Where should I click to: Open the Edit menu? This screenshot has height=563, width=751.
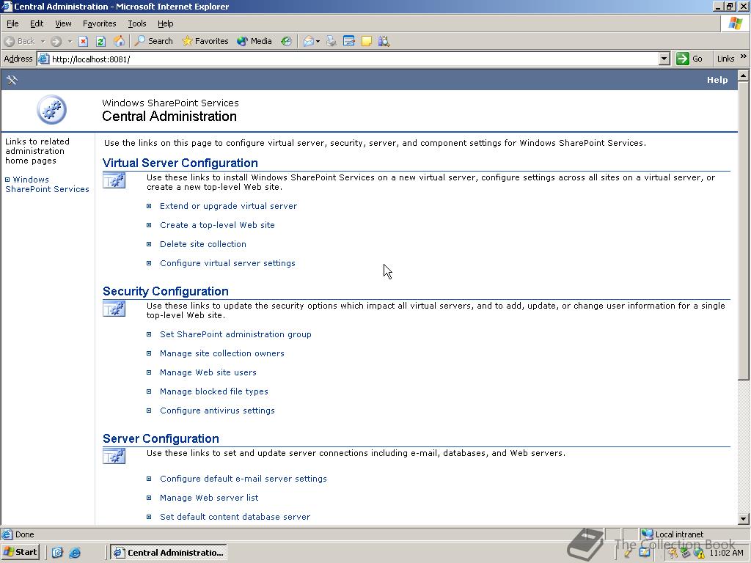[x=37, y=23]
